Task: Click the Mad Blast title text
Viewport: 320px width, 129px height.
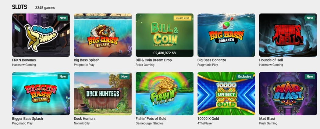Action: point(267,119)
